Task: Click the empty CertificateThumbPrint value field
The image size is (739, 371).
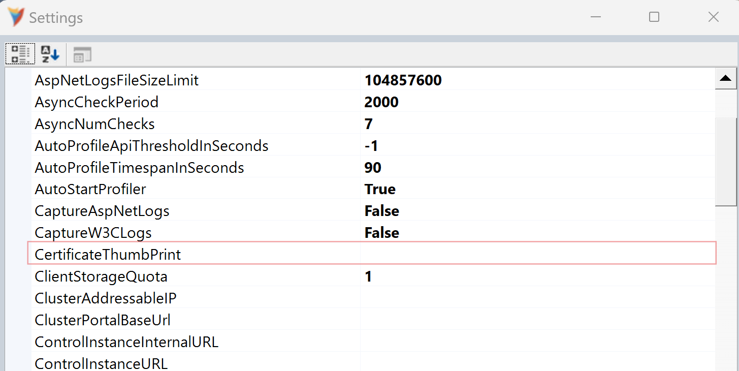Action: coord(538,254)
